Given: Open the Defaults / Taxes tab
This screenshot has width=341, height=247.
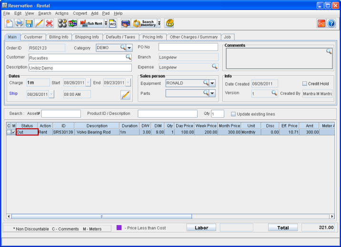Looking at the screenshot, I should (120, 37).
